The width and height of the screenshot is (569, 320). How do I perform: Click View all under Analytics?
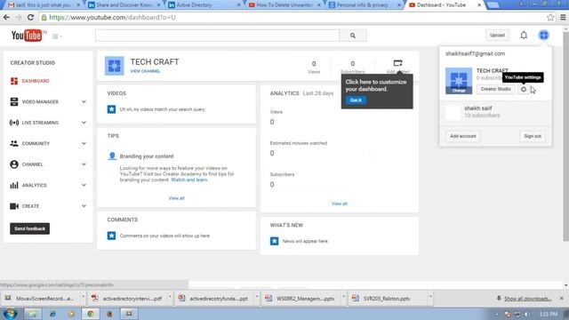[x=340, y=204]
